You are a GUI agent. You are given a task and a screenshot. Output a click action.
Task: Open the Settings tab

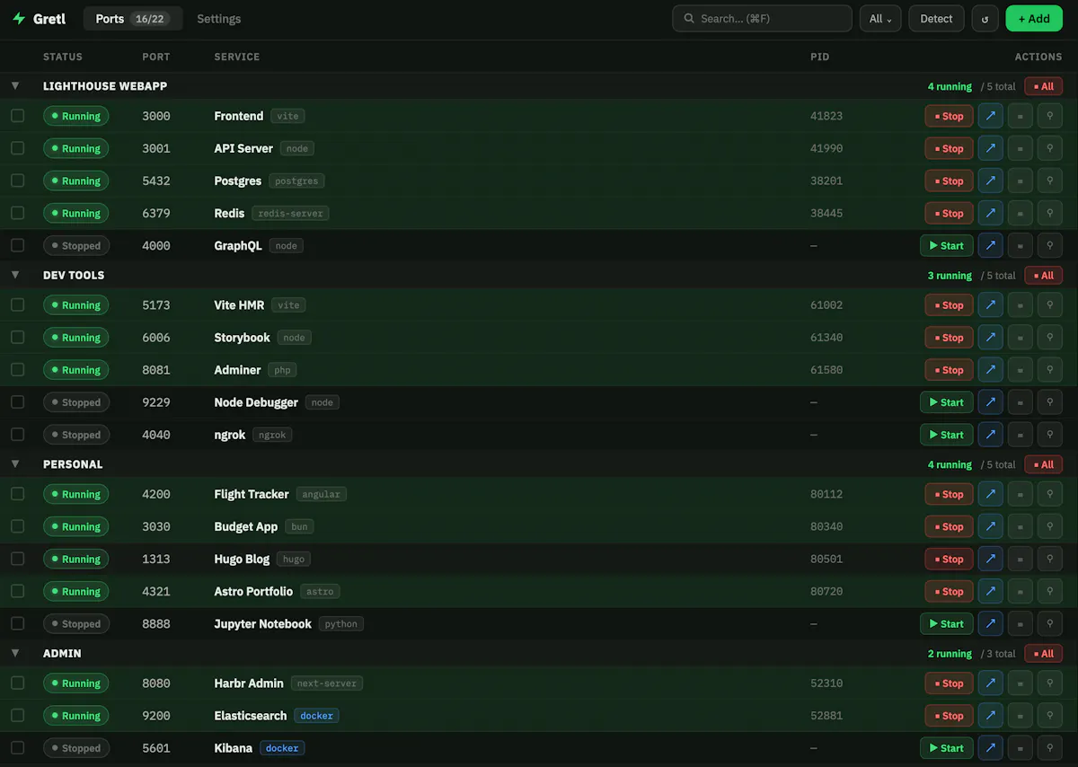[x=219, y=19]
